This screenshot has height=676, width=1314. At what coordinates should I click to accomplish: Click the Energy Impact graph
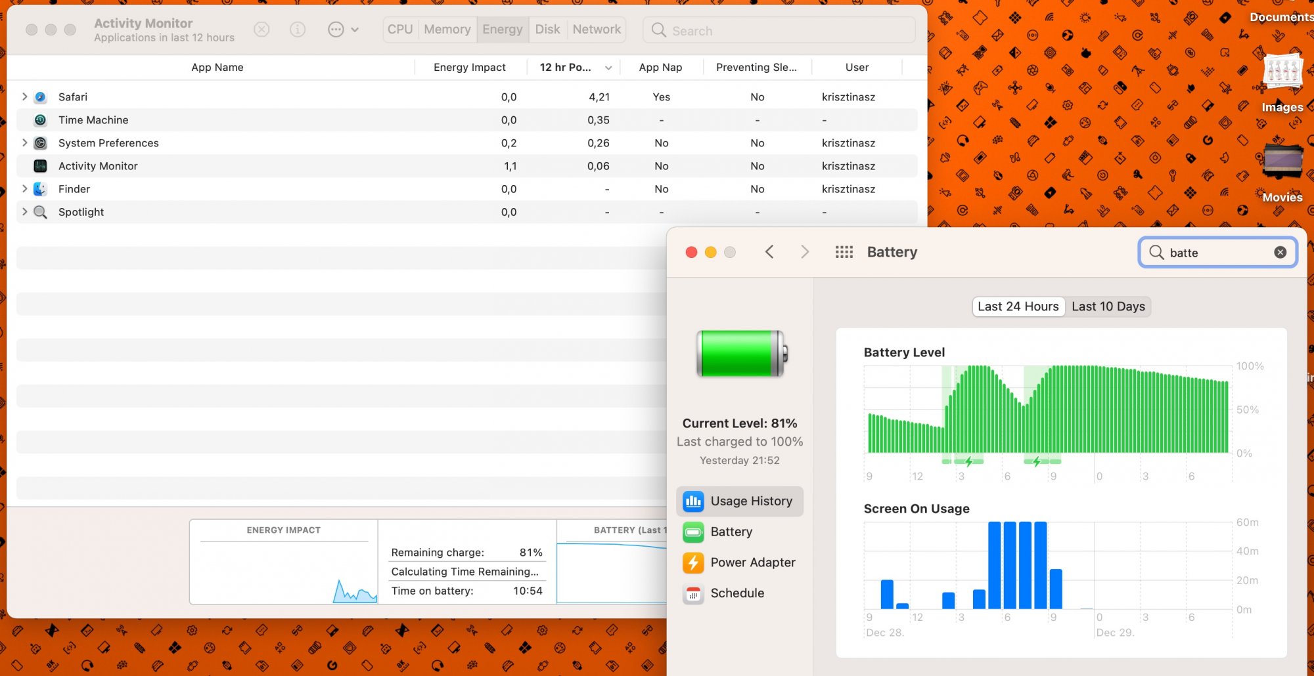tap(284, 572)
